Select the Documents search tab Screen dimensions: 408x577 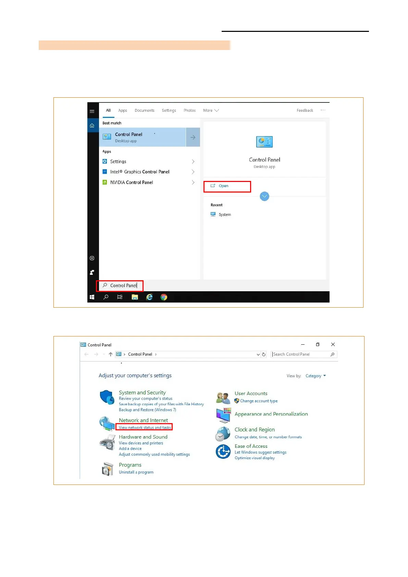coord(144,110)
